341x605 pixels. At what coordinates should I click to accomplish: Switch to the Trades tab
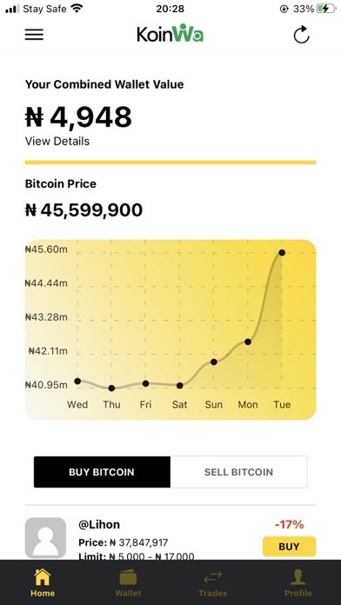(x=213, y=582)
